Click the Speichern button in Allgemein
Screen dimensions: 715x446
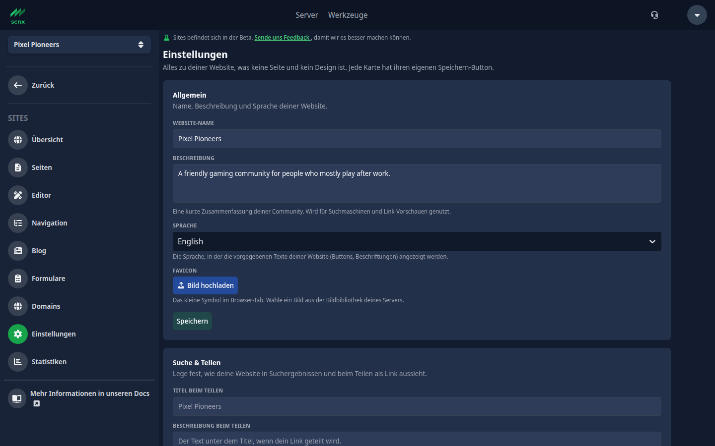coord(192,321)
